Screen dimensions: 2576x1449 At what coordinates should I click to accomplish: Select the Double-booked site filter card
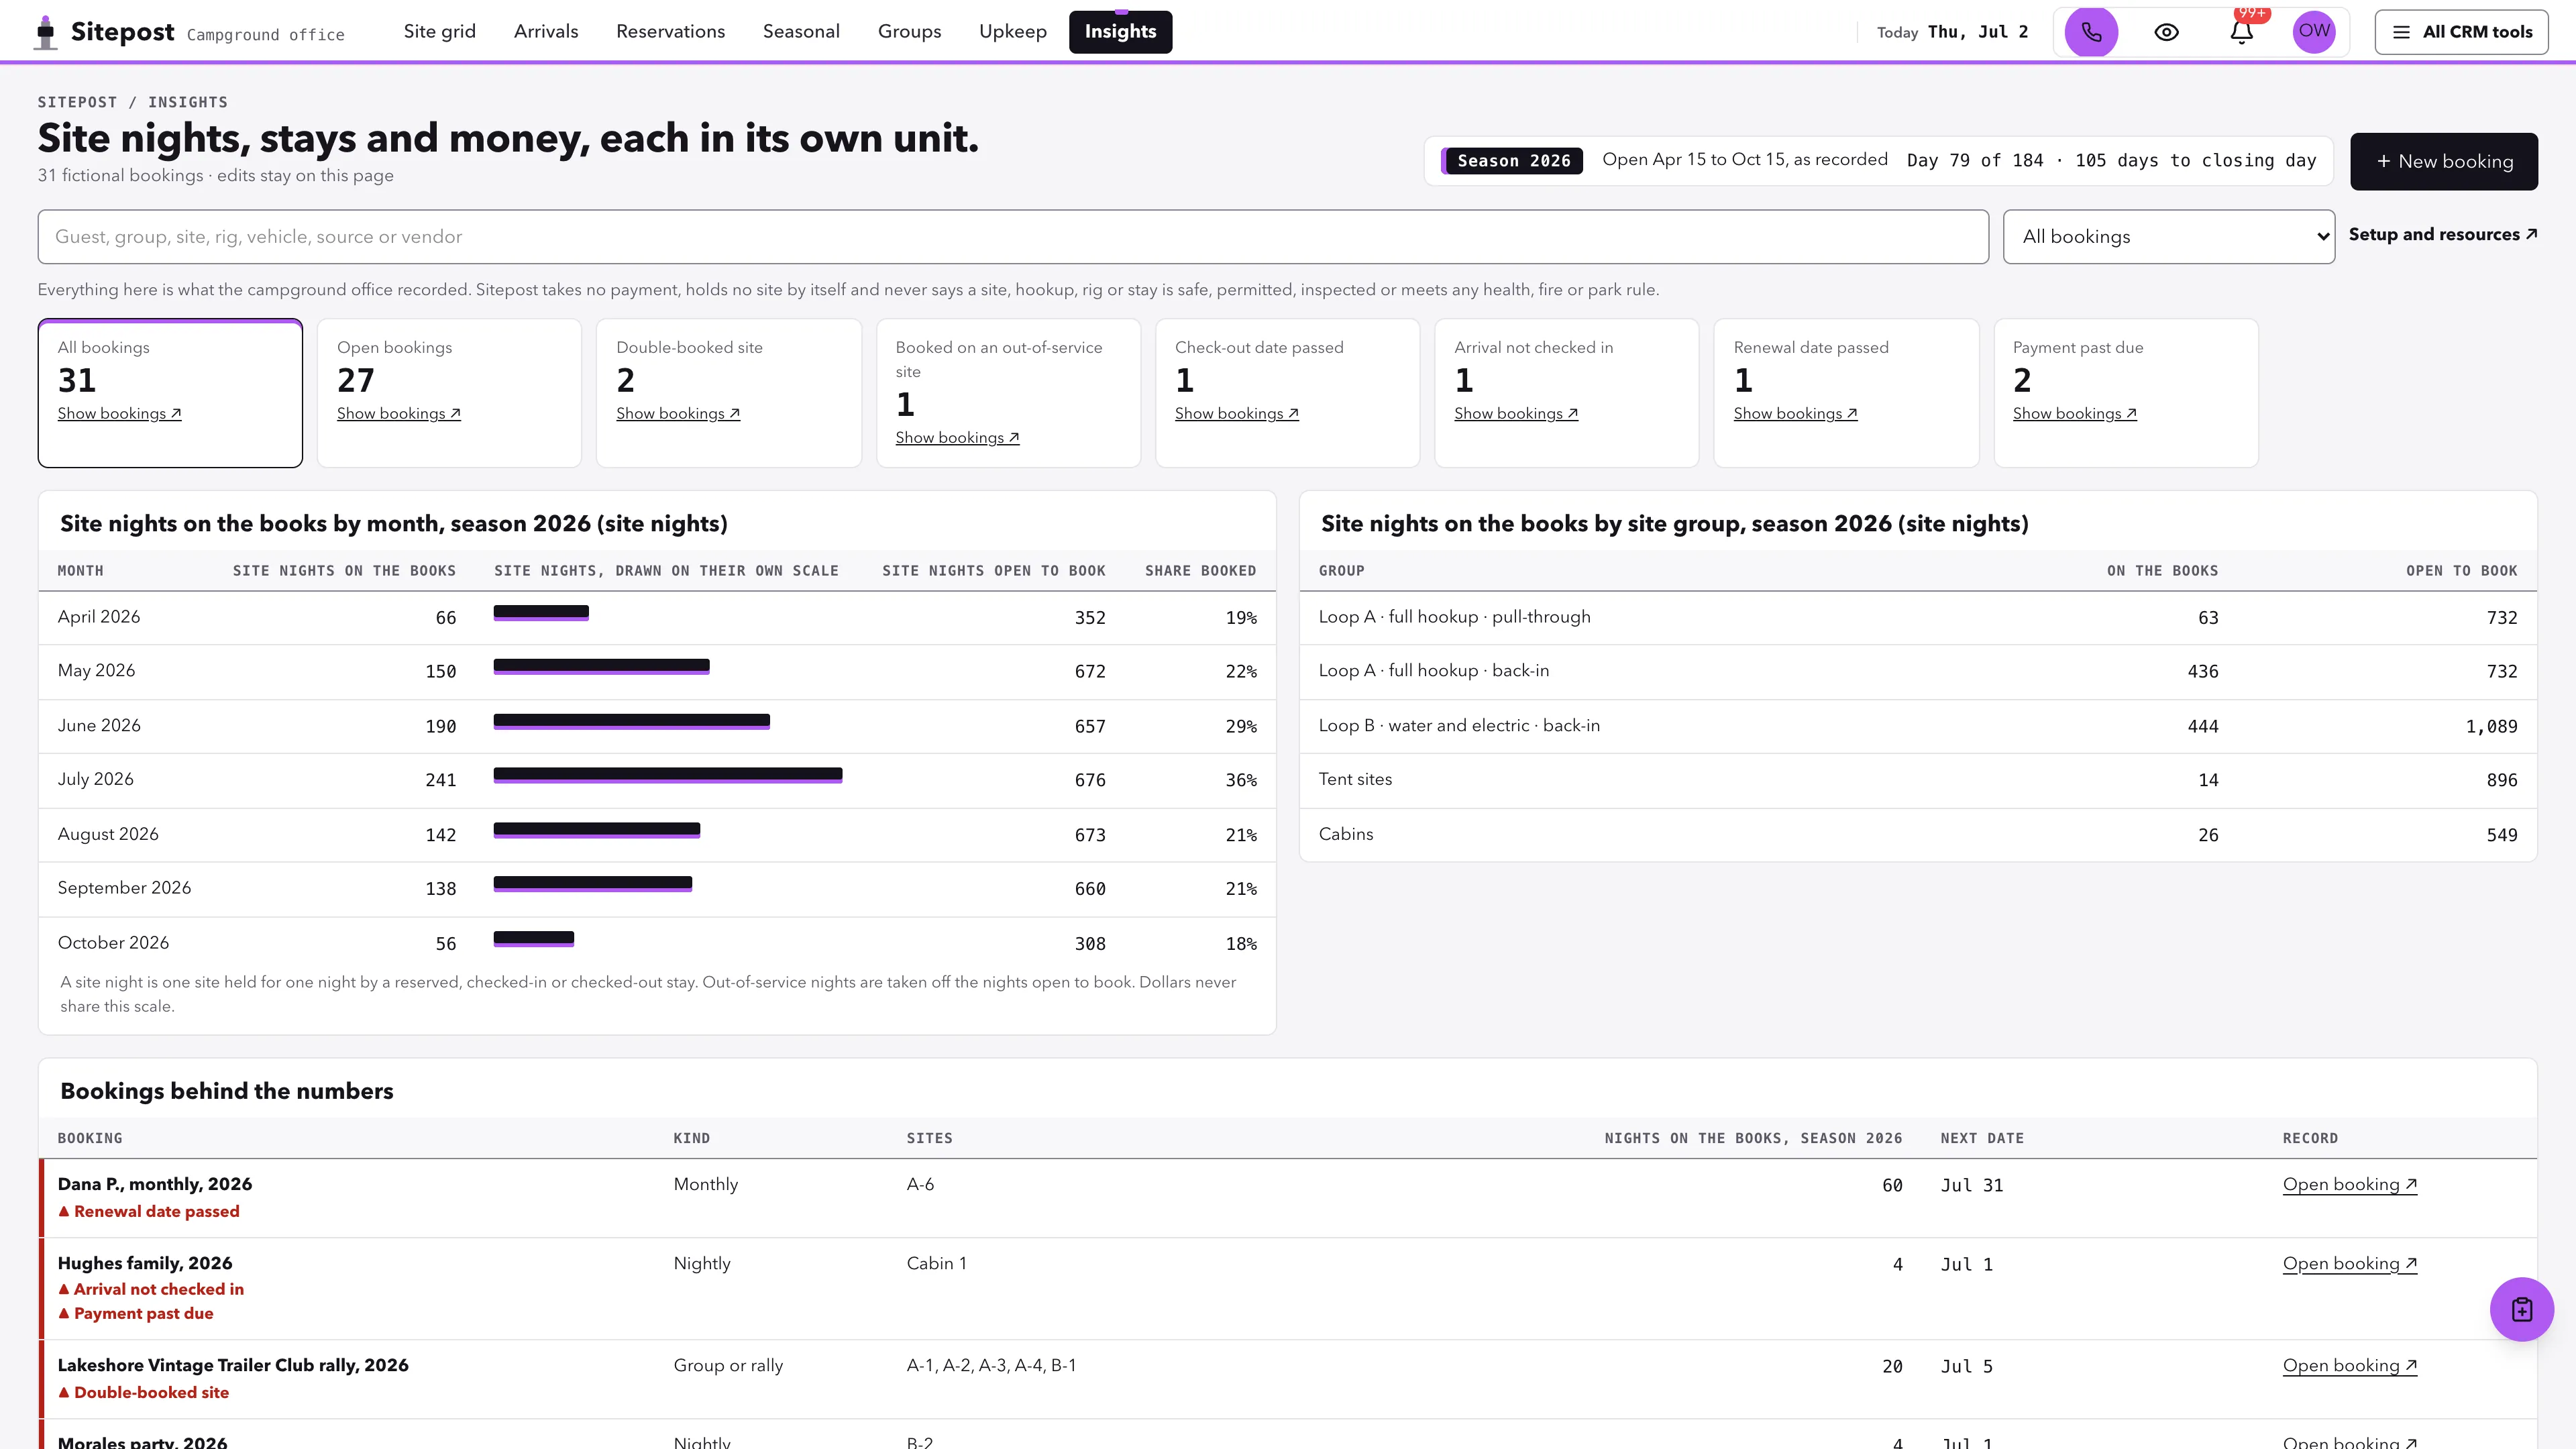click(728, 393)
